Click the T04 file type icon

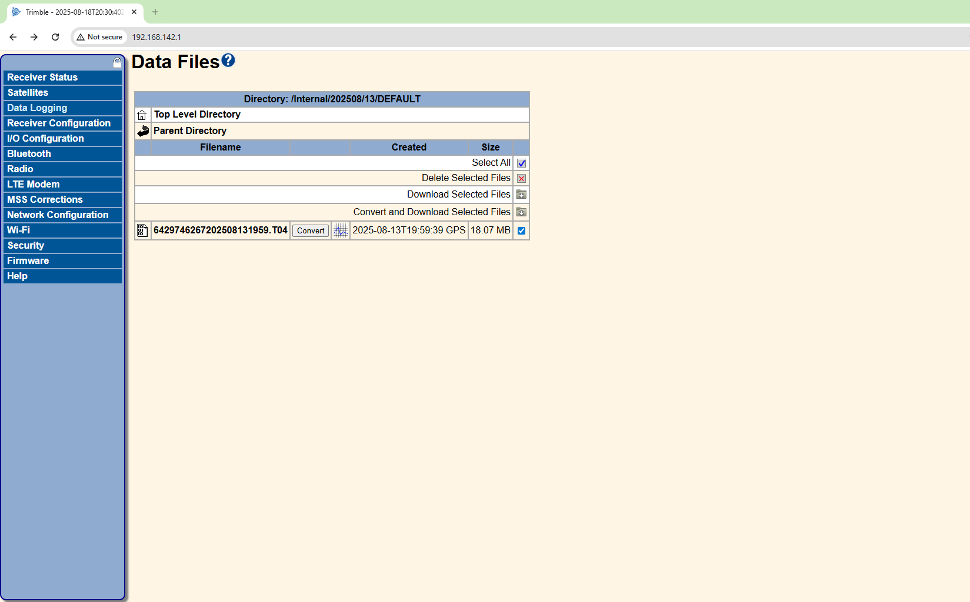point(142,230)
